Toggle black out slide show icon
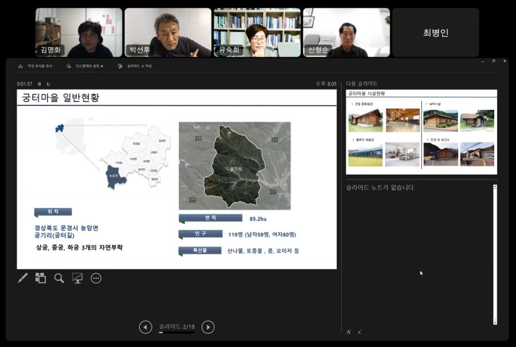The width and height of the screenshot is (516, 347). [77, 278]
